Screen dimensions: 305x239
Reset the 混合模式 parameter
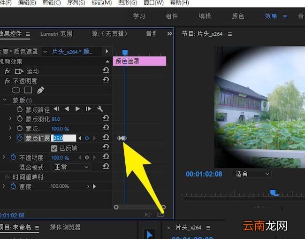[106, 166]
